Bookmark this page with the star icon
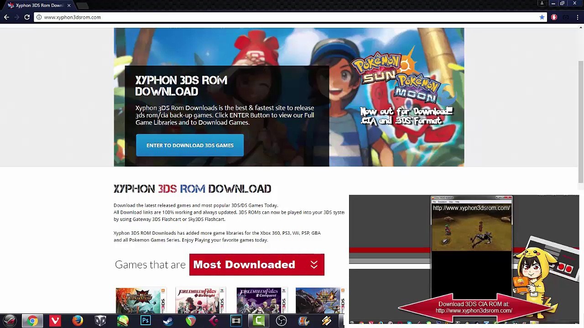Viewport: 584px width, 328px height. [542, 17]
